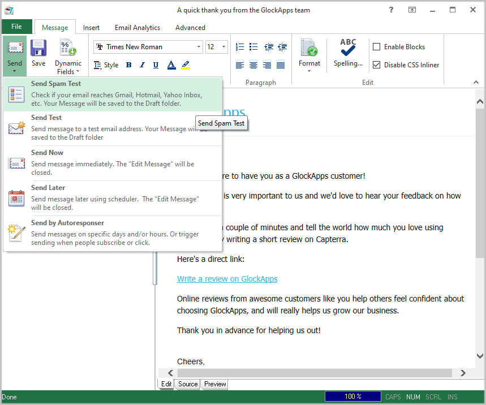Open the Style paragraph icon
The width and height of the screenshot is (486, 405).
point(98,65)
